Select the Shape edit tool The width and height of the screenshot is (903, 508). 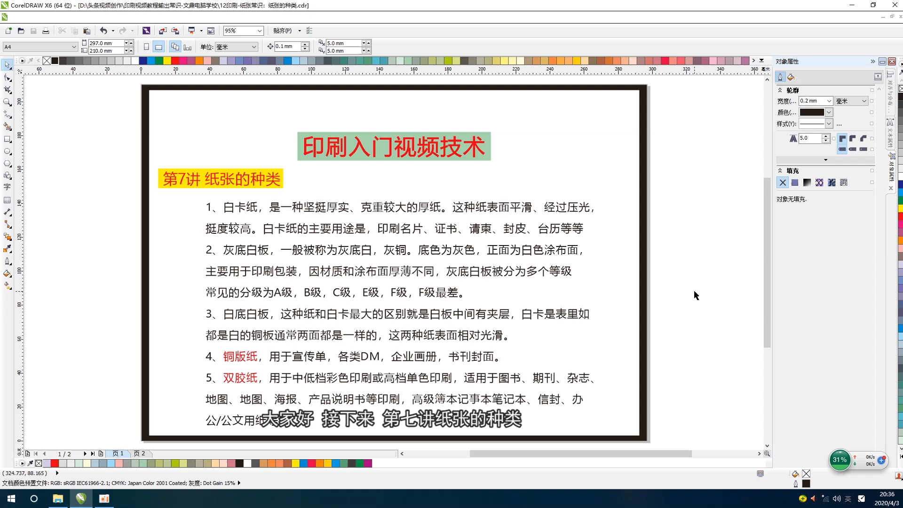7,77
